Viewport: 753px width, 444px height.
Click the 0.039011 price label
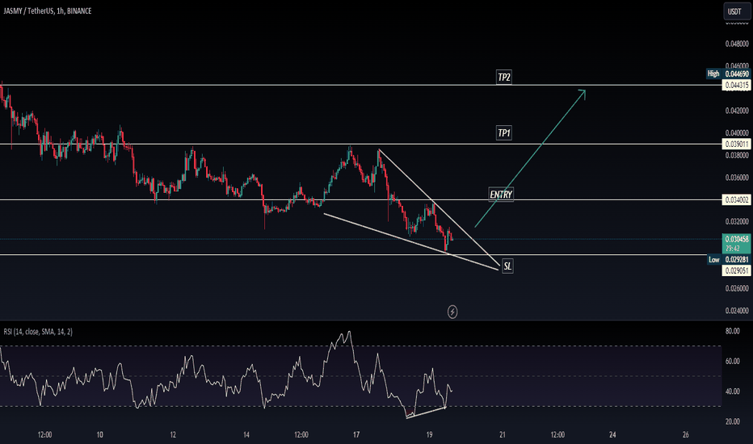click(737, 144)
